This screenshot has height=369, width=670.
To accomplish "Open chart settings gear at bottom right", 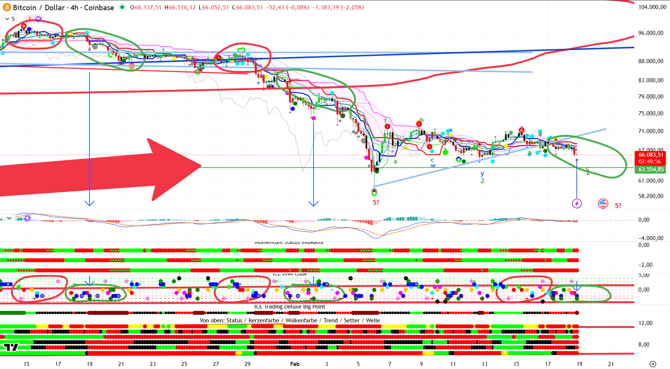I will coord(653,364).
